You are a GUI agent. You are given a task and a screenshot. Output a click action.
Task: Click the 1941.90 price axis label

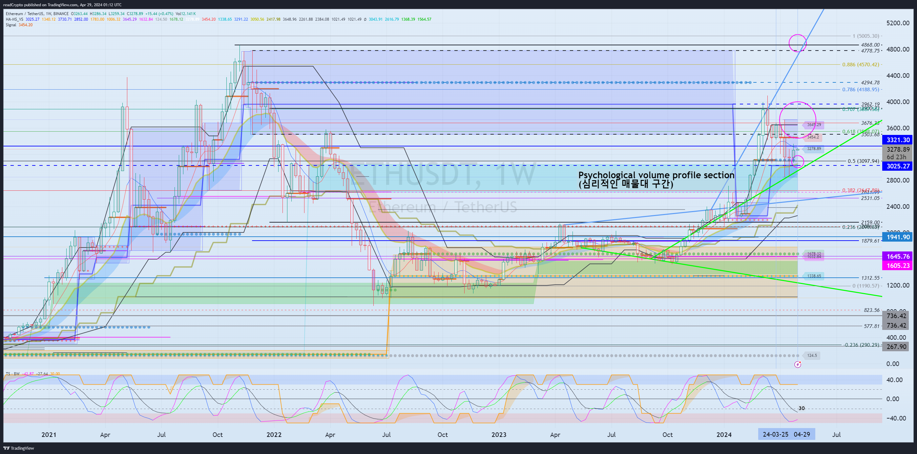(x=897, y=237)
